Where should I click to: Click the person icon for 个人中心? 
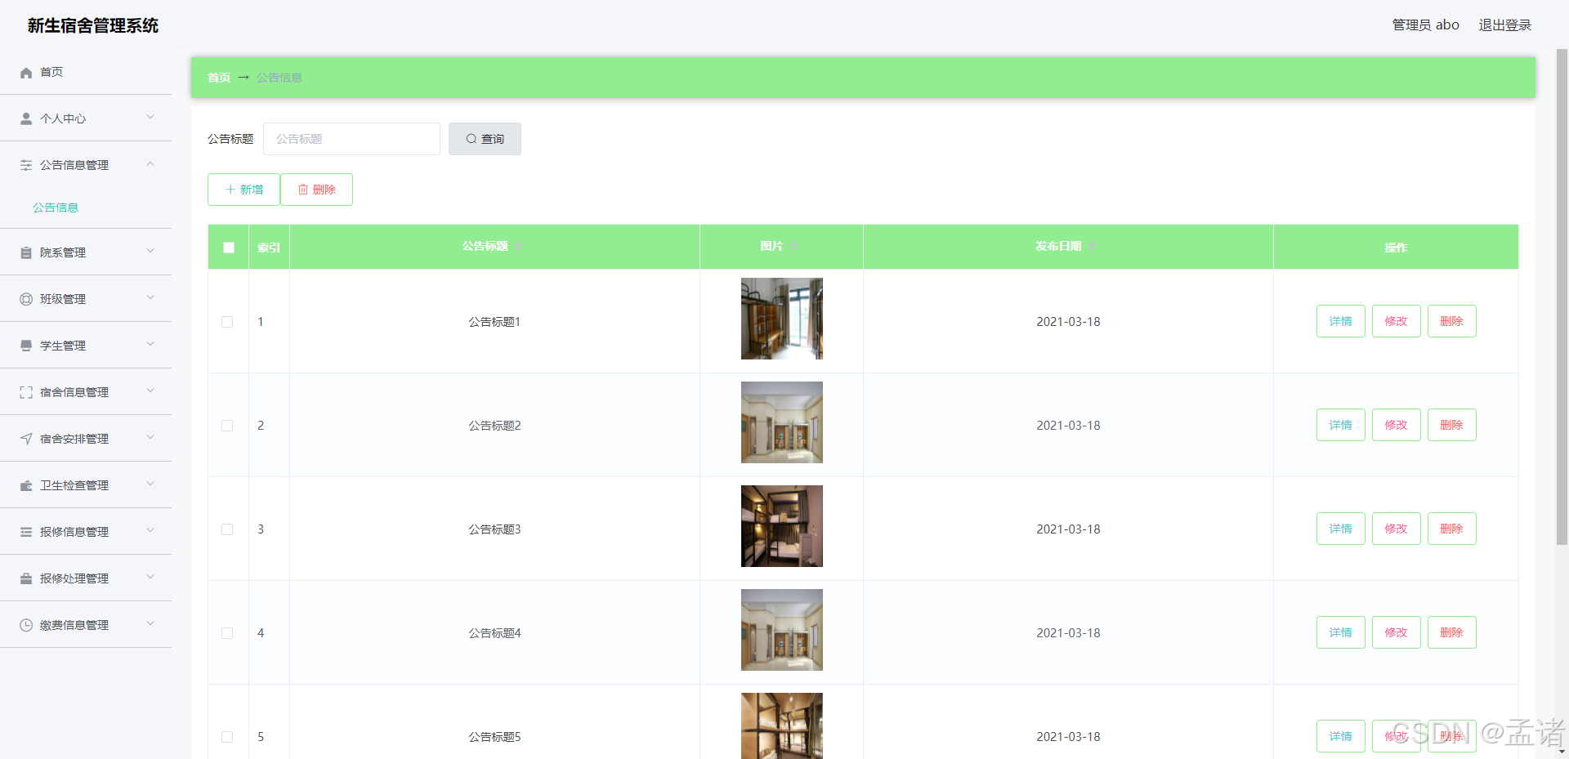tap(26, 119)
